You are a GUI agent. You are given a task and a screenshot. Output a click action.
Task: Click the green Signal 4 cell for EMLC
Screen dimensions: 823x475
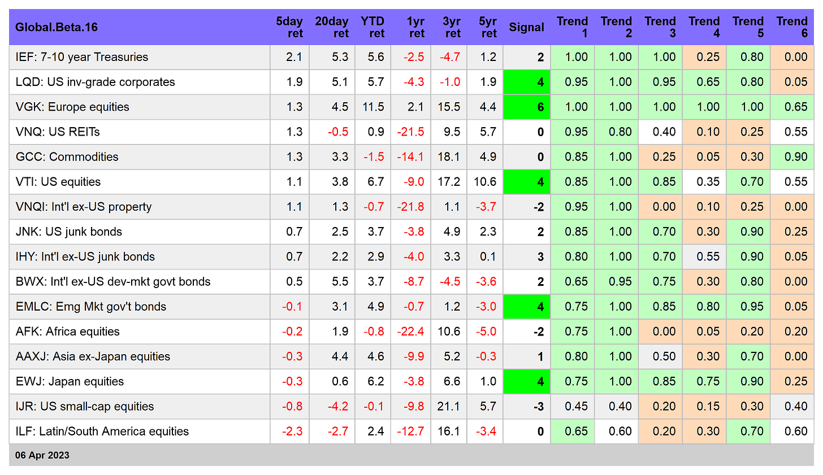pos(526,307)
